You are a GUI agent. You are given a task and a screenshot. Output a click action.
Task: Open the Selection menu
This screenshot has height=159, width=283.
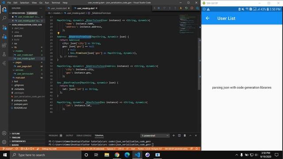[25, 3]
